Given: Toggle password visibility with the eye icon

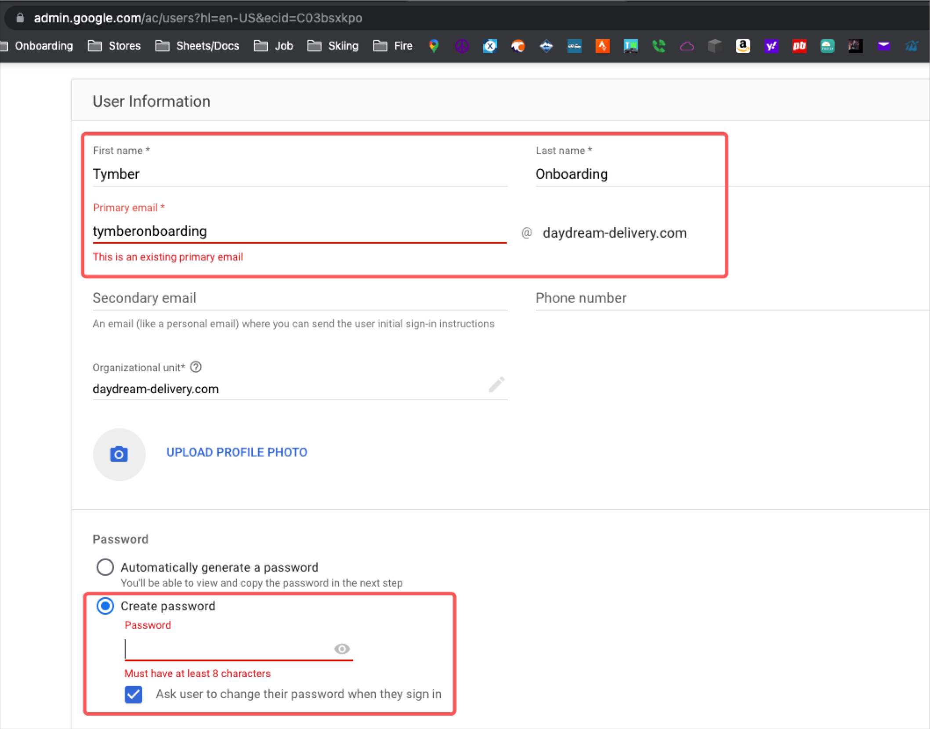Looking at the screenshot, I should pyautogui.click(x=342, y=649).
